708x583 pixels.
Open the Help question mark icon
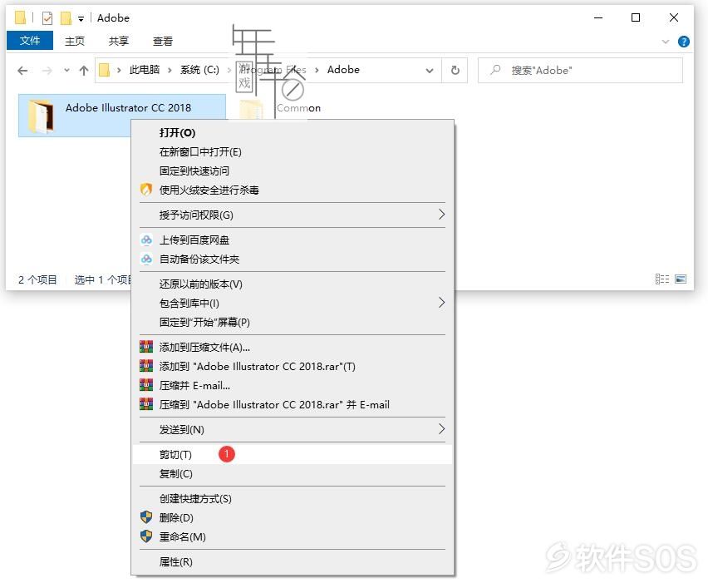(684, 42)
